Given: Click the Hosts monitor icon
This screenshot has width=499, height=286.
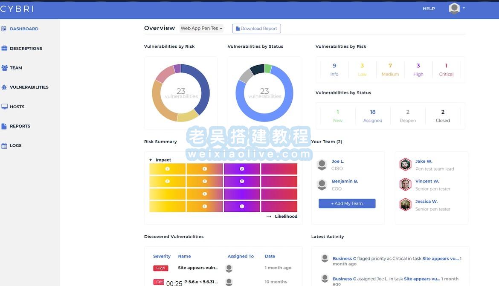Looking at the screenshot, I should click(4, 107).
